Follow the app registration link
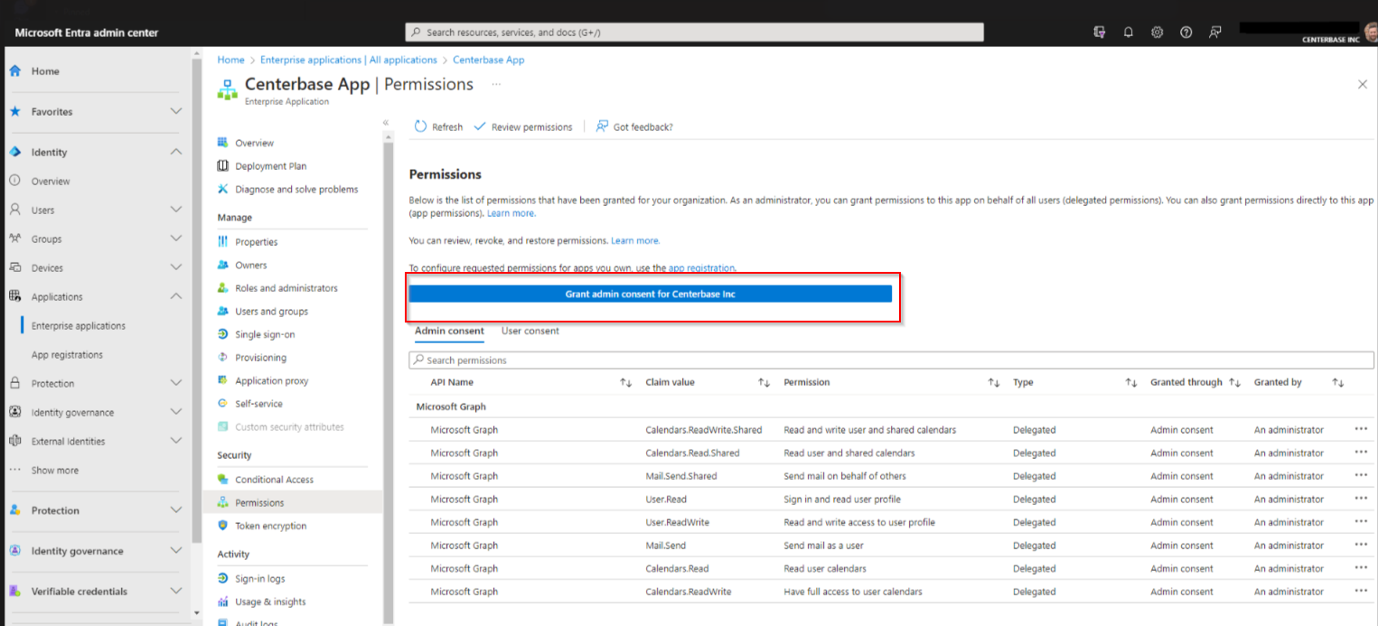Image resolution: width=1378 pixels, height=626 pixels. tap(702, 268)
